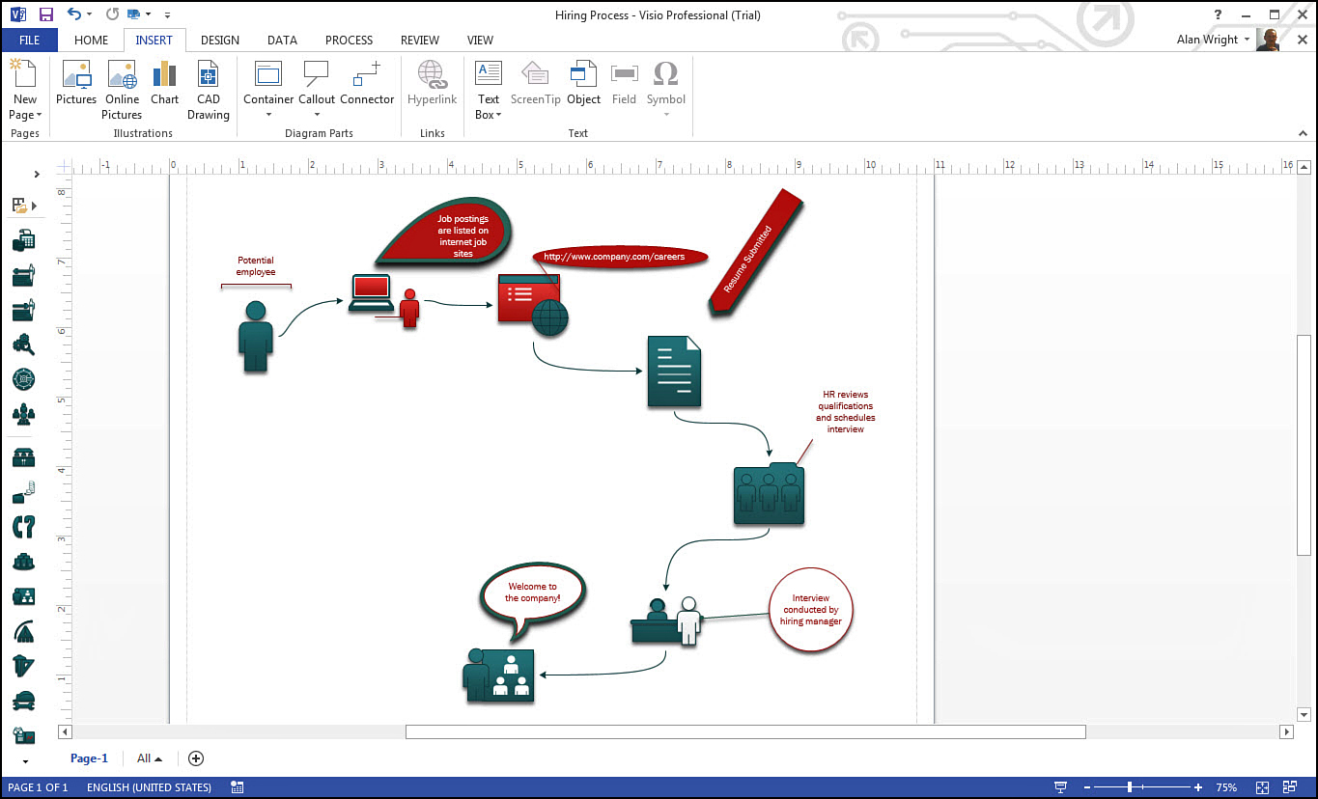Add a new page with plus icon
The image size is (1318, 799).
coord(196,758)
